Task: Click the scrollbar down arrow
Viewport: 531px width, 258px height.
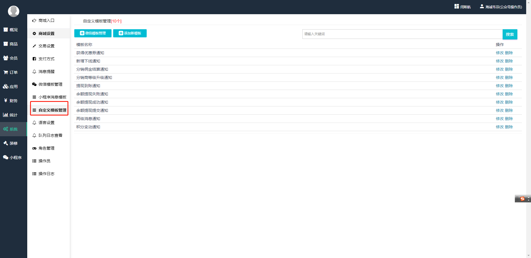Action: coord(528,255)
